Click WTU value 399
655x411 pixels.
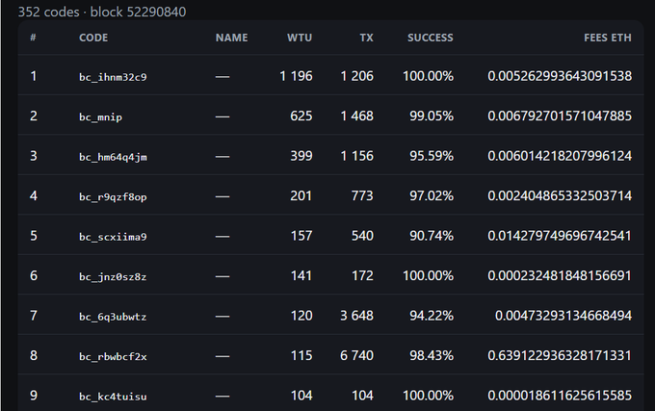[301, 156]
